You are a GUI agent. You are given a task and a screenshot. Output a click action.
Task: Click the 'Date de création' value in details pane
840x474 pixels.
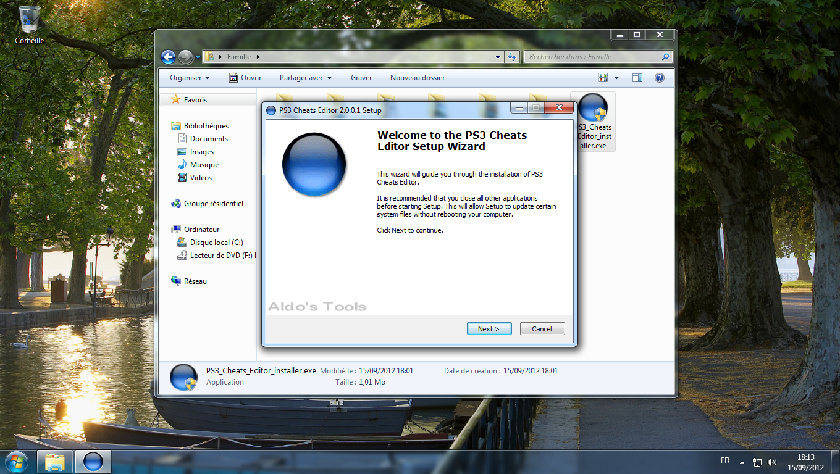531,371
